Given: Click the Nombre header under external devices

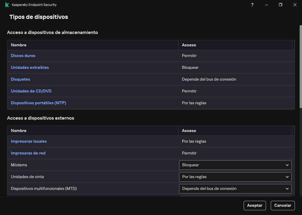Looking at the screenshot, I should [x=19, y=131].
